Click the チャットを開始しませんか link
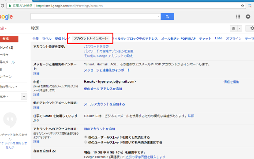 tap(14, 145)
